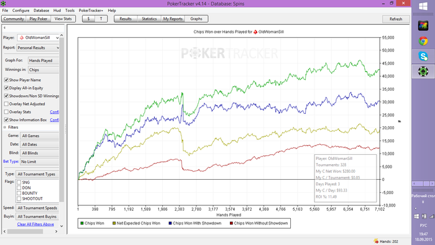Image resolution: width=435 pixels, height=245 pixels.
Task: Open Winnings in dropdown Chips
Action: click(43, 70)
